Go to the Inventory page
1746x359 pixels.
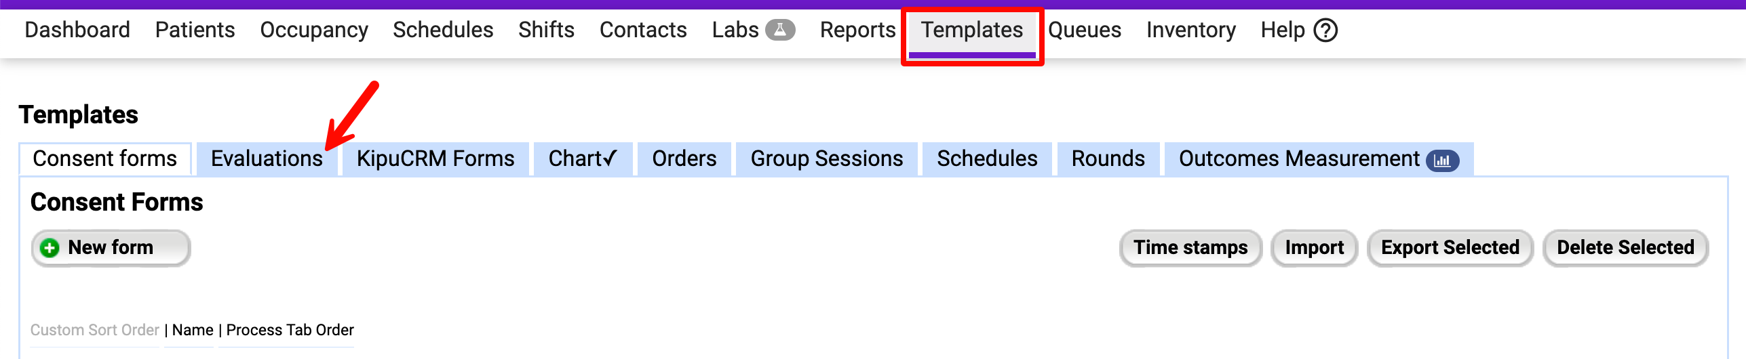(x=1190, y=30)
